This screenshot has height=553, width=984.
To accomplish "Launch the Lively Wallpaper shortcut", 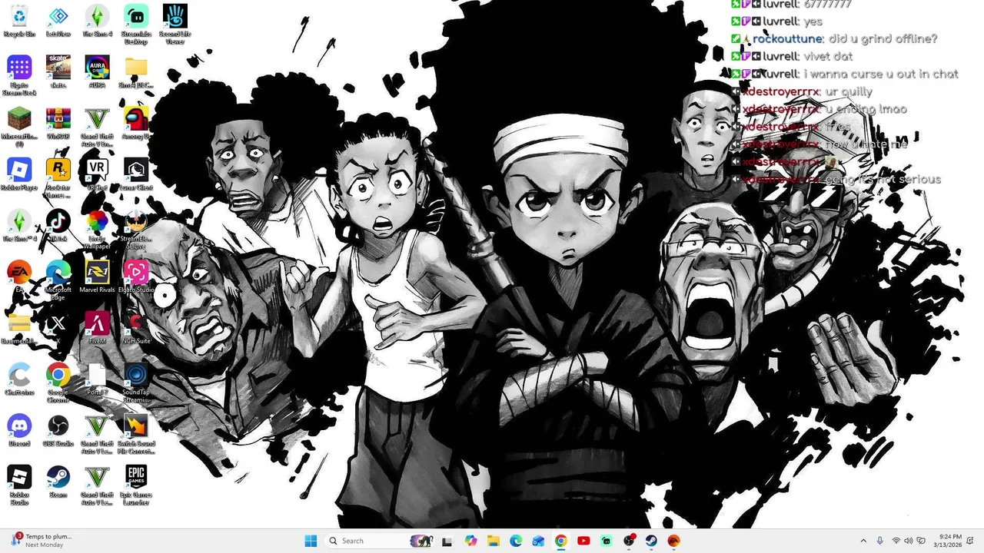I will click(97, 228).
